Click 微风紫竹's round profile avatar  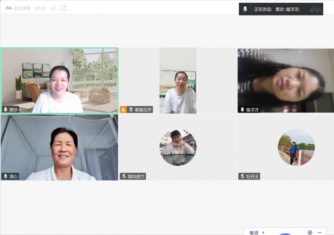click(178, 147)
